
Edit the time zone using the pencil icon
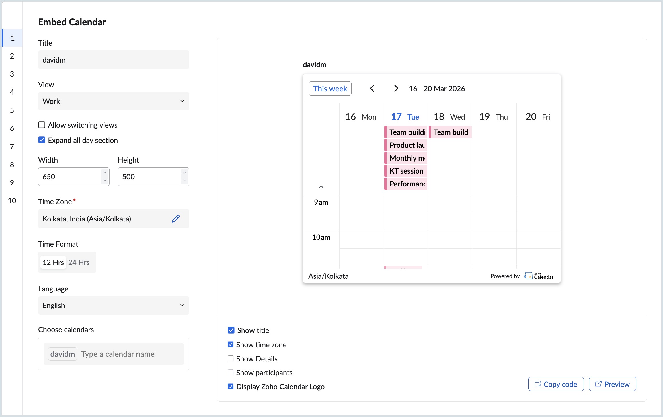[x=176, y=219]
